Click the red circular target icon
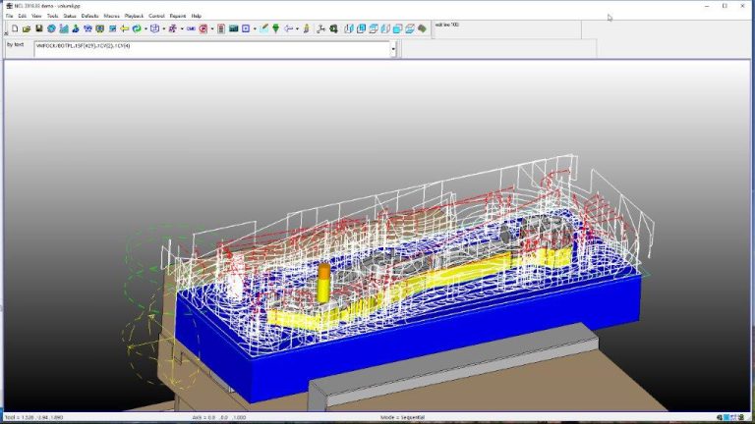Screen dimensions: 755x424 pos(203,28)
